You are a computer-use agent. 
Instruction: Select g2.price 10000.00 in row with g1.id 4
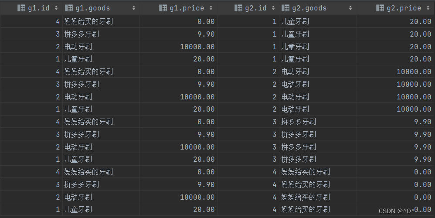tap(414, 72)
